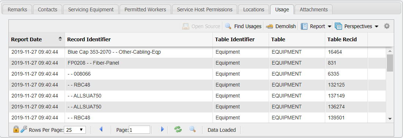This screenshot has height=138, width=403.
Task: Refresh the grid with green arrows
Action: point(178,129)
